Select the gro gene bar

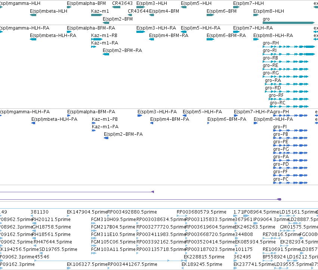288,23
